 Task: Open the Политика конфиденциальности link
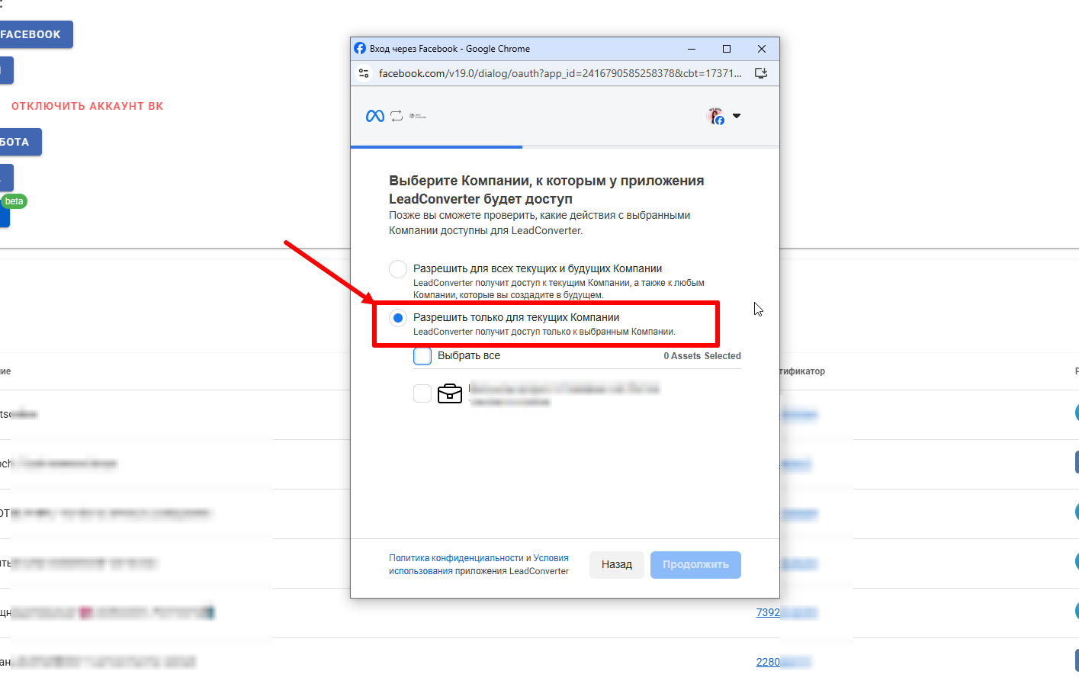pyautogui.click(x=455, y=558)
